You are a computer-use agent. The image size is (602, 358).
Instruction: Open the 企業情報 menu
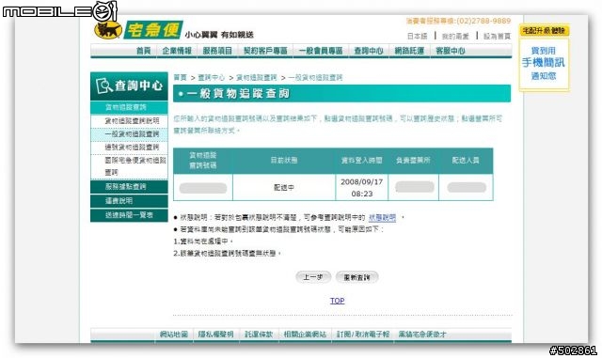coord(177,51)
